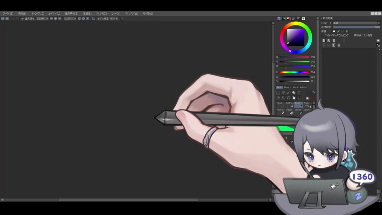Switch to the Ver.1 brush tab
Image resolution: width=382 pixels, height=215 pixels.
pyautogui.click(x=295, y=87)
